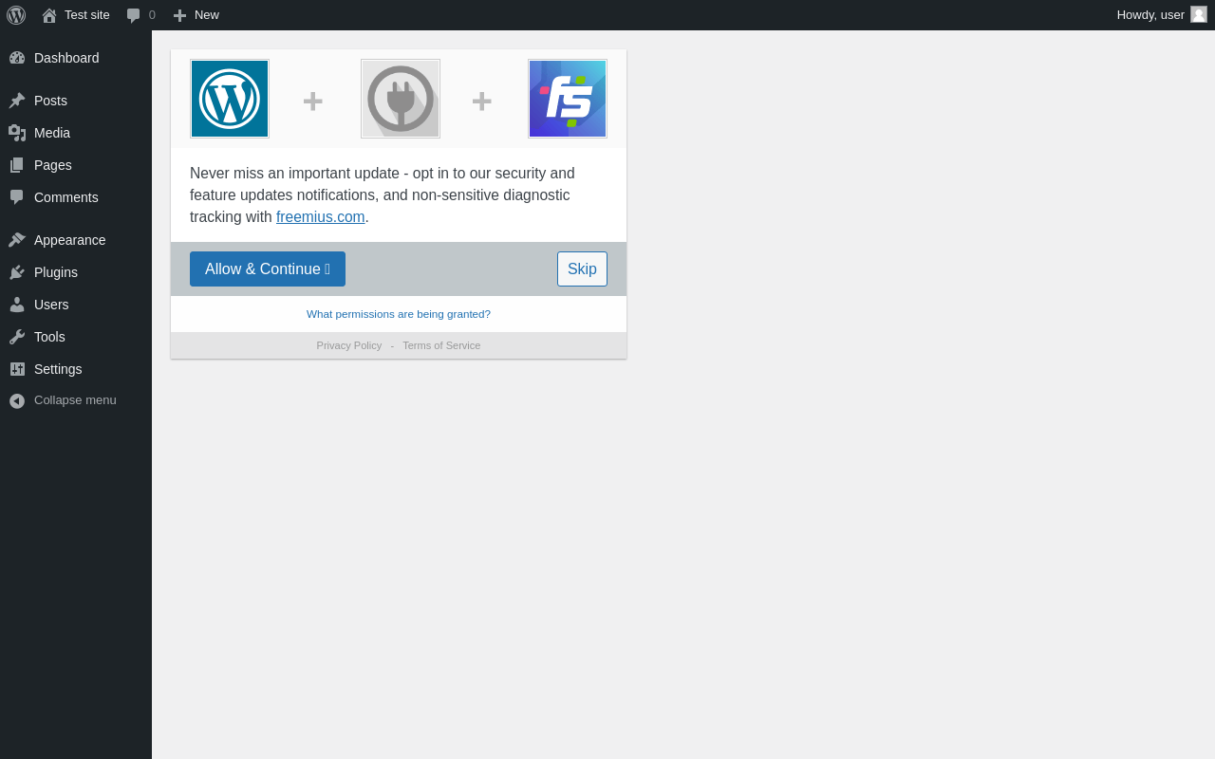This screenshot has width=1215, height=759.
Task: Click the Collapse menu label
Action: pyautogui.click(x=75, y=400)
